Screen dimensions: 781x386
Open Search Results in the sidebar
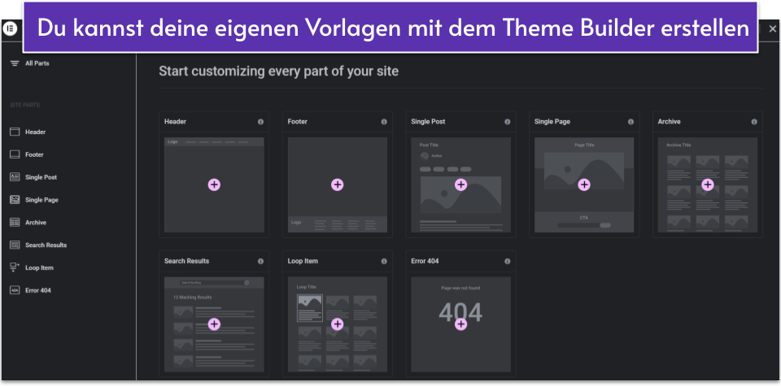click(46, 245)
